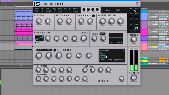
Task: Click the OUTPUT master vol knob
Action: (134, 77)
